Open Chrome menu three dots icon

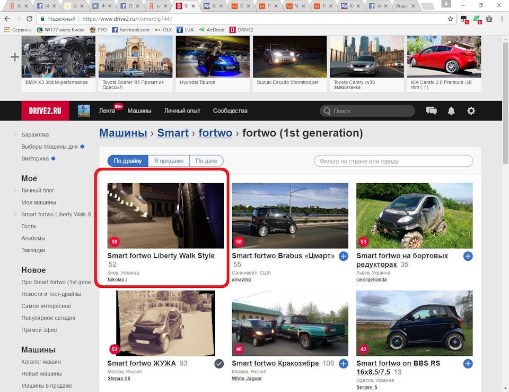(x=502, y=19)
